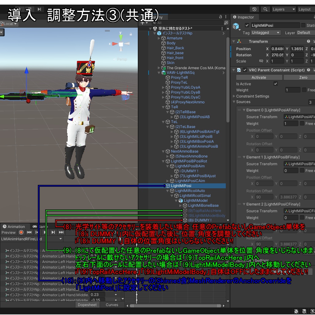This screenshot has width=315, height=315.
Task: Open the Layer Default dropdown
Action: [x=305, y=33]
